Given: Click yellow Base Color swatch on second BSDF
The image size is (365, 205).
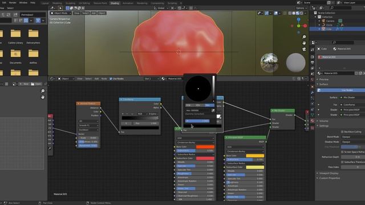Looking at the screenshot, I should [255, 155].
